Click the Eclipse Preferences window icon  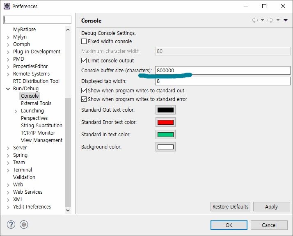(7, 6)
